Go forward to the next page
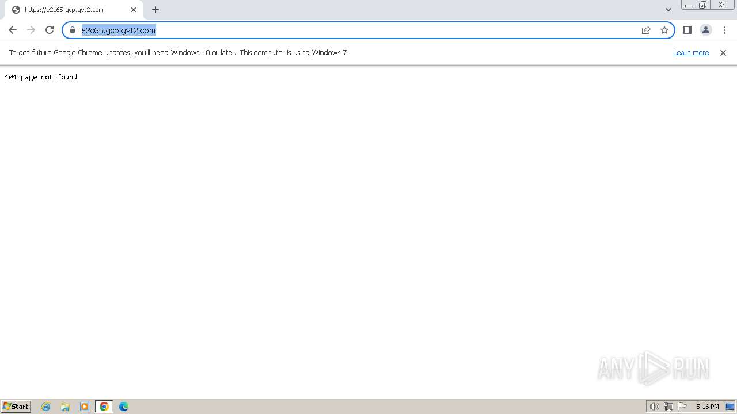The image size is (737, 414). (x=31, y=30)
